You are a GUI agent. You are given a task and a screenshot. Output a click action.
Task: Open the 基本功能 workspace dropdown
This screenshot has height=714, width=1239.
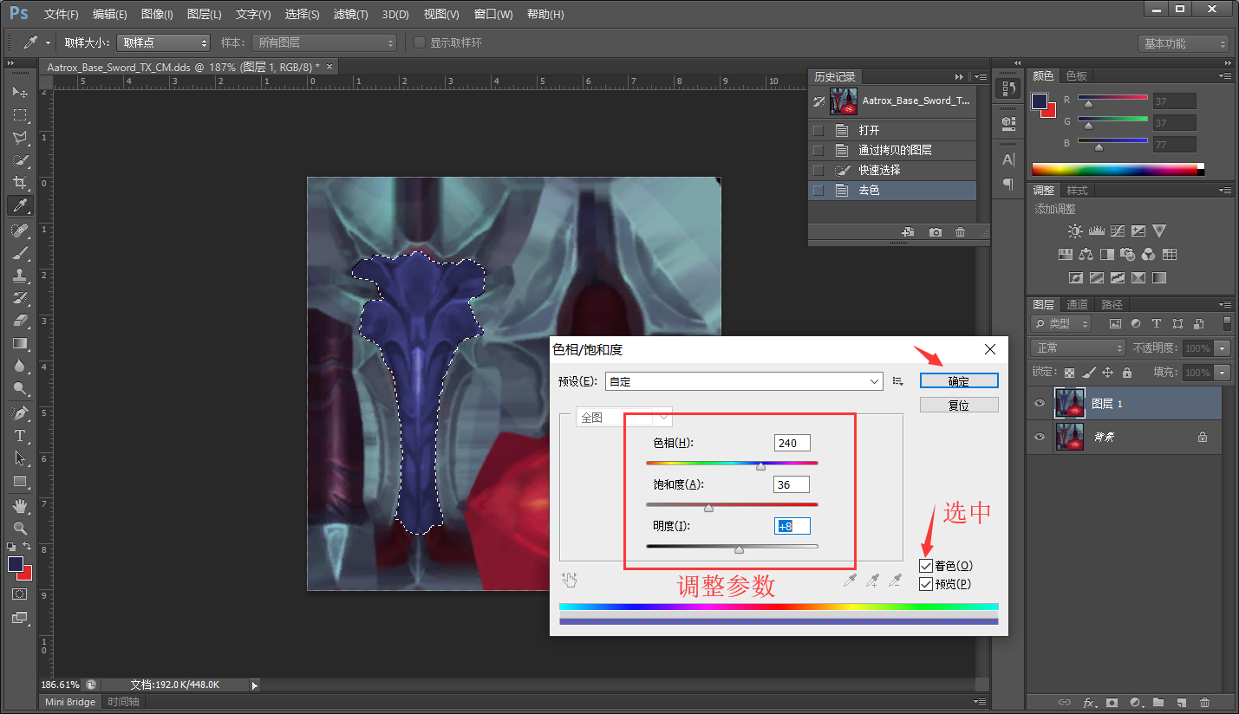tap(1184, 43)
